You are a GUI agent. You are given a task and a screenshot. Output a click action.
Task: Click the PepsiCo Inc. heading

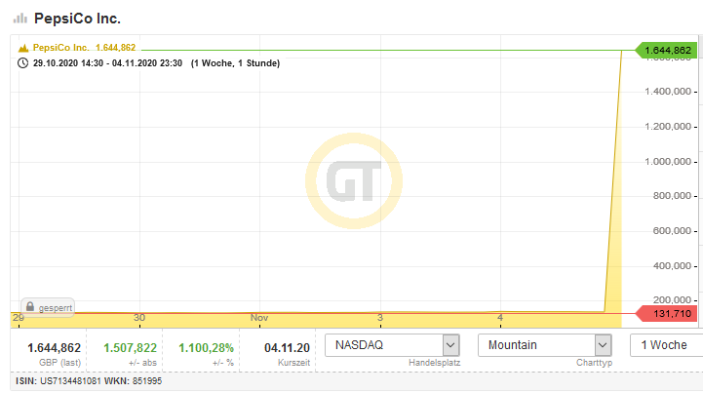point(77,19)
